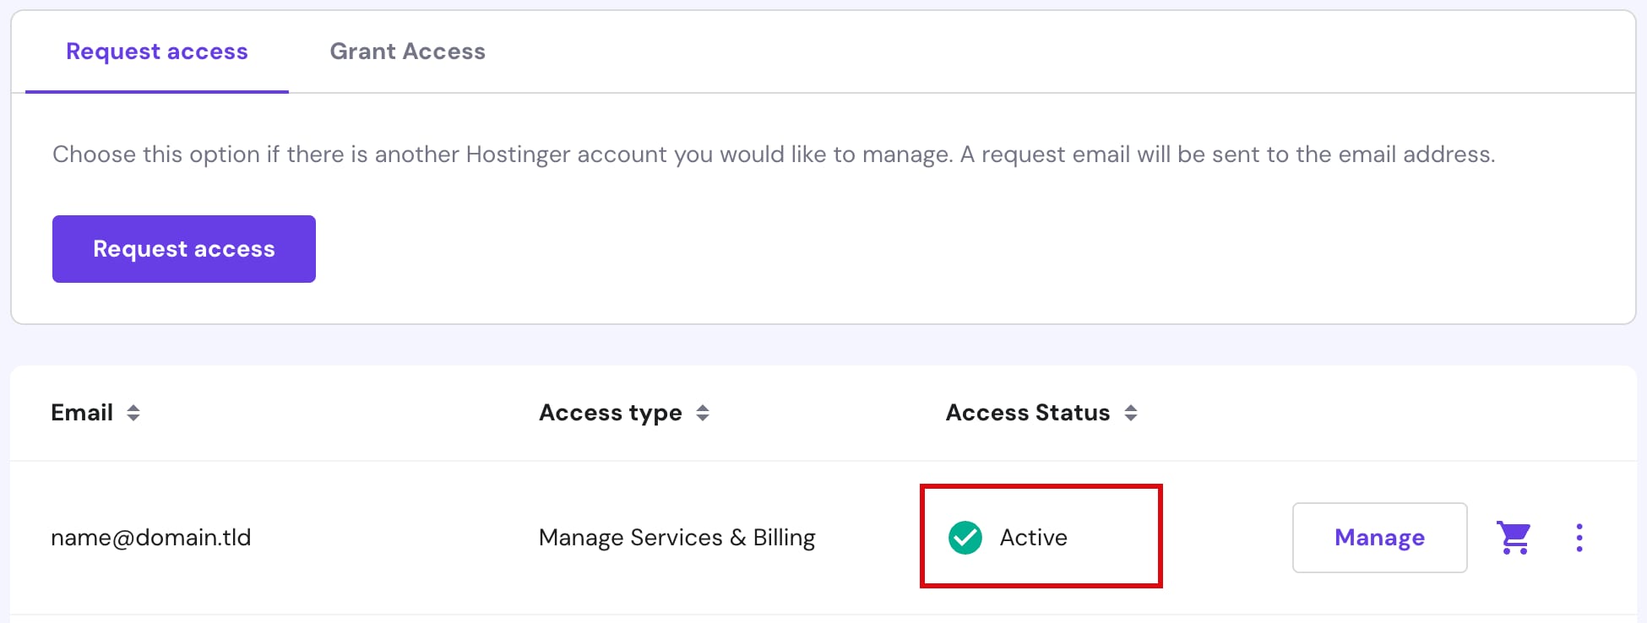Click the Access type column header label
Screen dimensions: 1647x623
610,413
